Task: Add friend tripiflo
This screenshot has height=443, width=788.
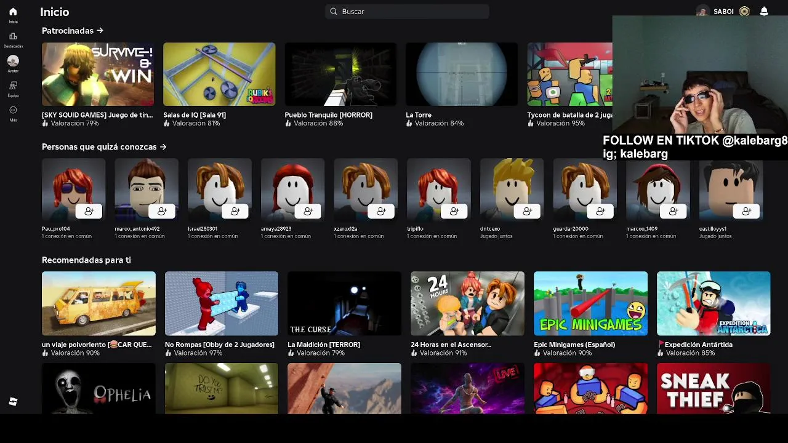Action: click(x=454, y=211)
